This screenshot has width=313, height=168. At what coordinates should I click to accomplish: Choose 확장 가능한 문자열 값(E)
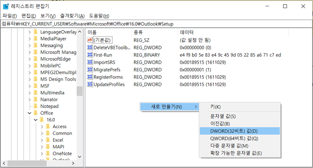pos(240,153)
